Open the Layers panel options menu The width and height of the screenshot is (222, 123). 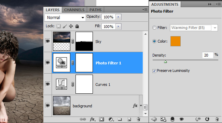point(145,10)
